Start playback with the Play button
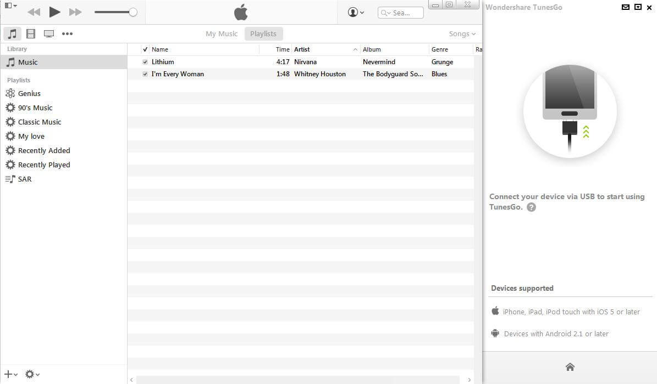This screenshot has width=657, height=384. [54, 12]
